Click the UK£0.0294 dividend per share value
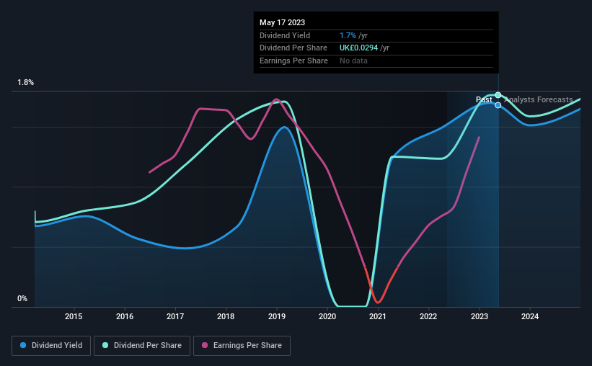This screenshot has height=366, width=592. coord(358,48)
